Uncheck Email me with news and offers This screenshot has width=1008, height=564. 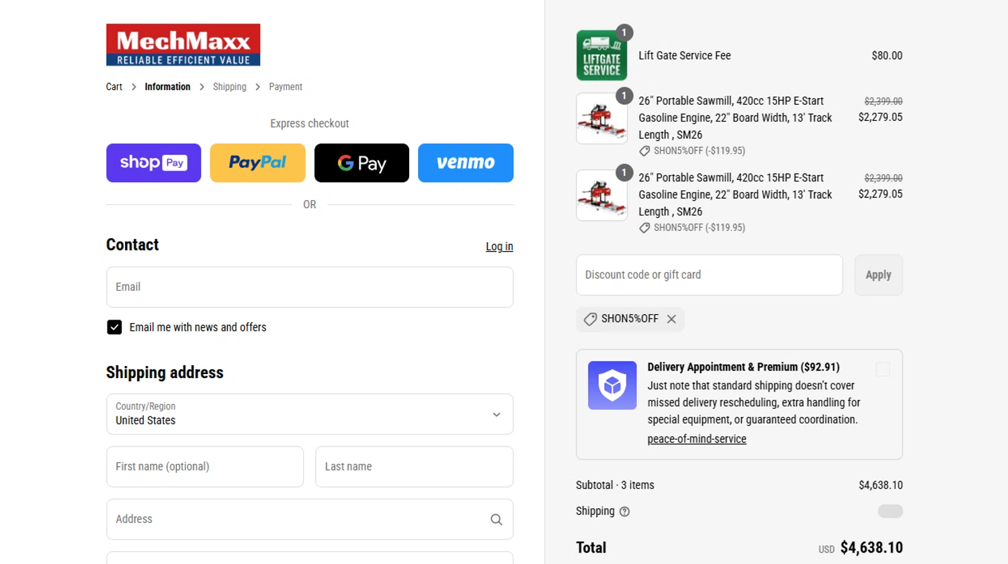[114, 327]
